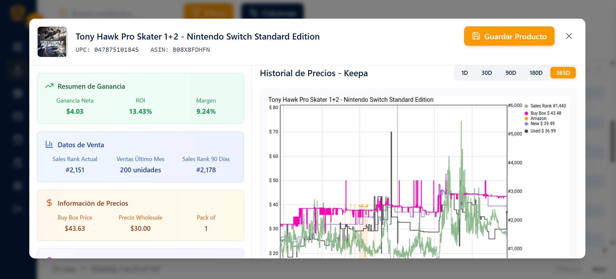Toggle the purple New price legend dot
616x279 pixels.
(526, 124)
